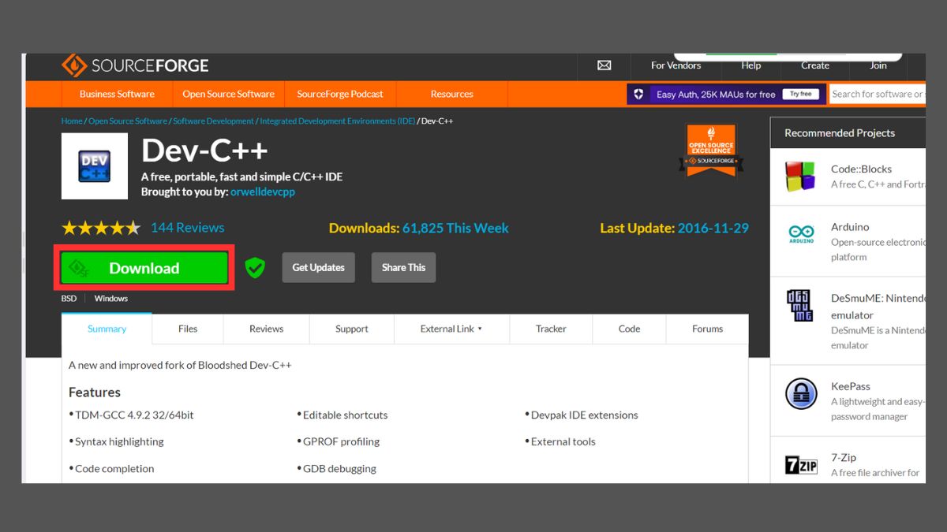Switch to the Files tab
The height and width of the screenshot is (532, 947).
click(x=187, y=329)
